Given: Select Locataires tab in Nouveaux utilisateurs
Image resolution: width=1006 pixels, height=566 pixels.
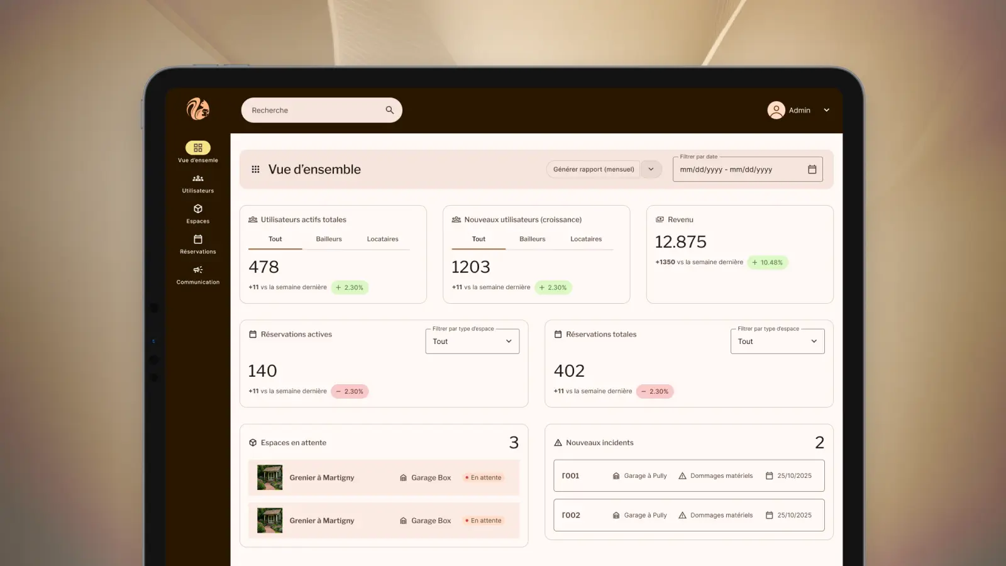Looking at the screenshot, I should click(586, 239).
